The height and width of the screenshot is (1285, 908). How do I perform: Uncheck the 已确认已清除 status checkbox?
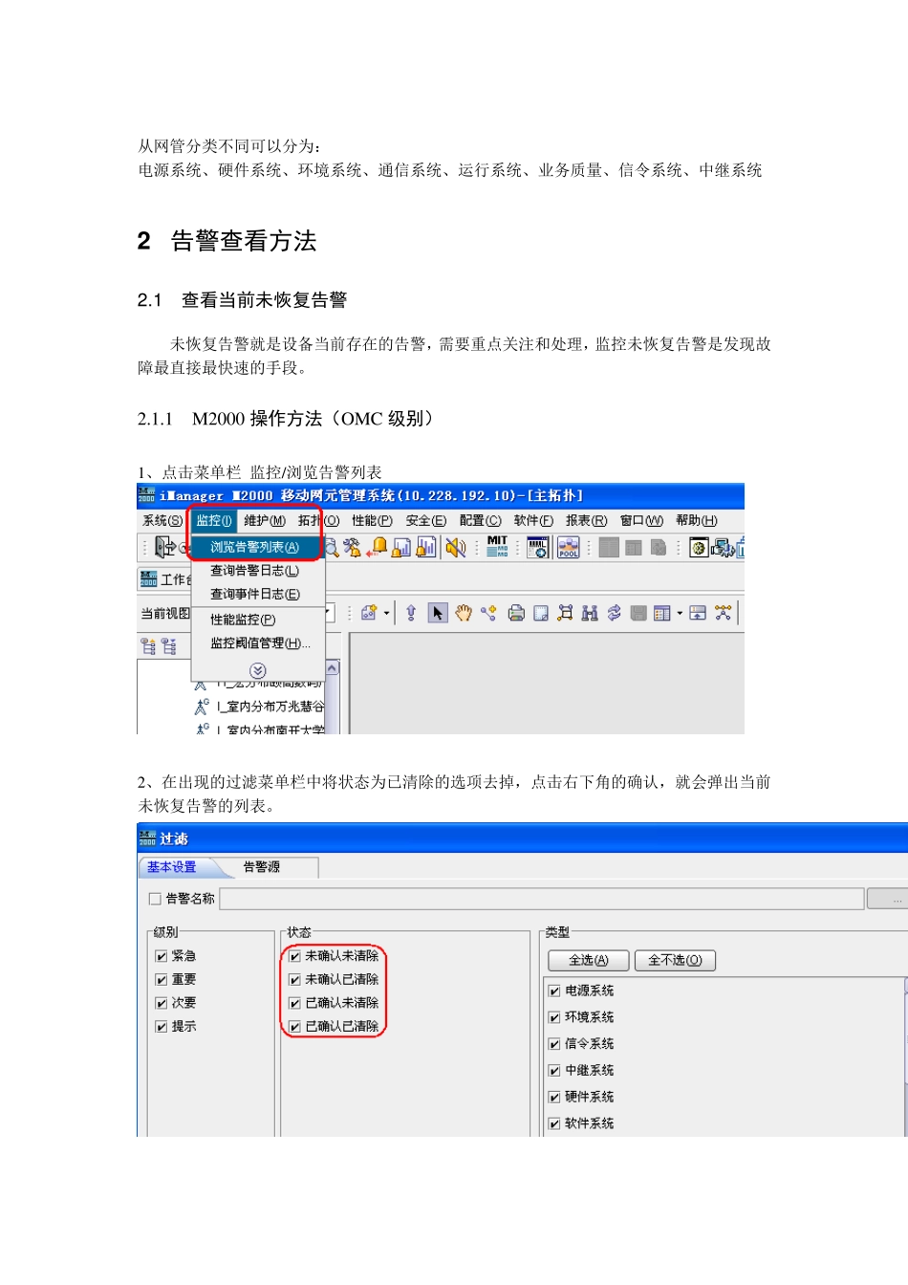tap(295, 1026)
